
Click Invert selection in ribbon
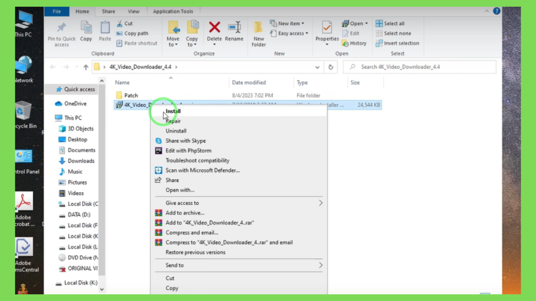tap(397, 43)
